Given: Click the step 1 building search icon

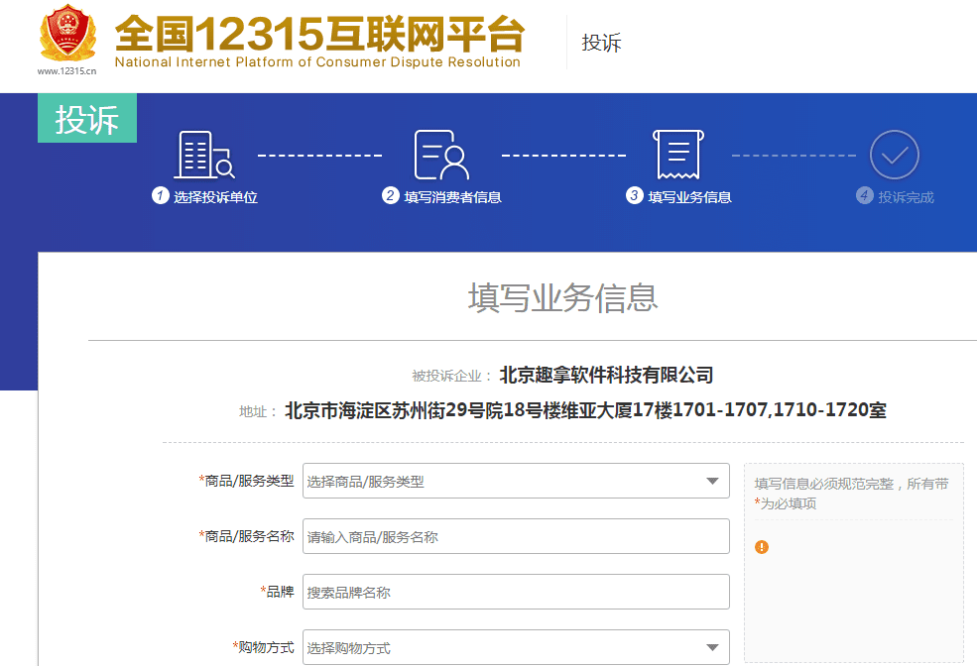Looking at the screenshot, I should click(204, 155).
